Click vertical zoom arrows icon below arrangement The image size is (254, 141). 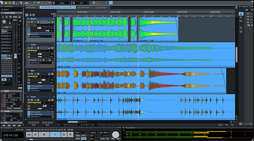pyautogui.click(x=232, y=125)
